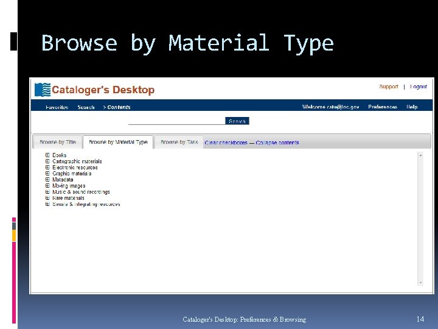Expand the Music & sound recordings node
Screen dimensions: 438x329
(47, 192)
